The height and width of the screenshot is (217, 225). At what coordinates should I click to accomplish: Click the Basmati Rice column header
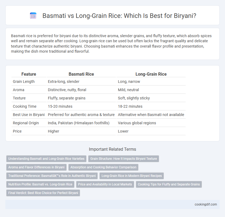[81, 74]
